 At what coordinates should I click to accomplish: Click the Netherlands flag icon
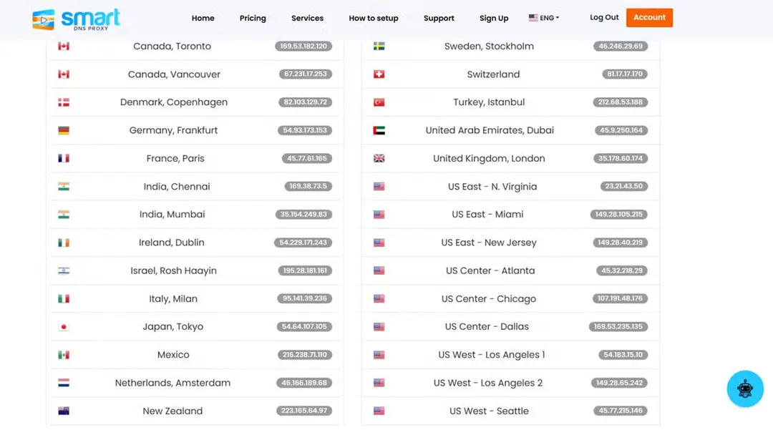(x=64, y=383)
